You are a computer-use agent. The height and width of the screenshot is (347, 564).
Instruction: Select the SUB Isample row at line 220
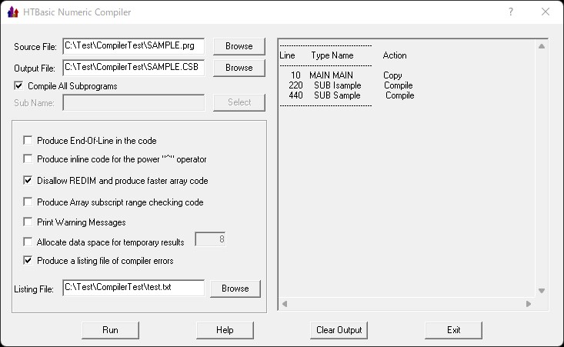(x=351, y=85)
